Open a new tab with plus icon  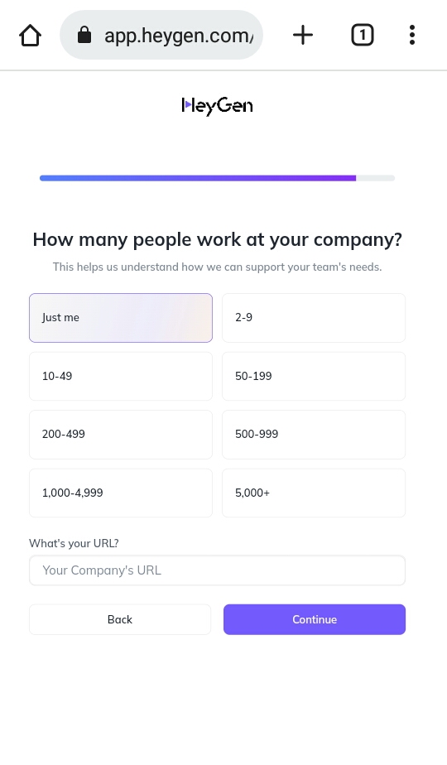(x=303, y=35)
